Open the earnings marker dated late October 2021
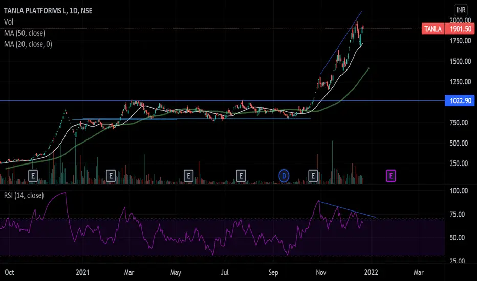Screen dimensions: 477x281 tap(313, 176)
